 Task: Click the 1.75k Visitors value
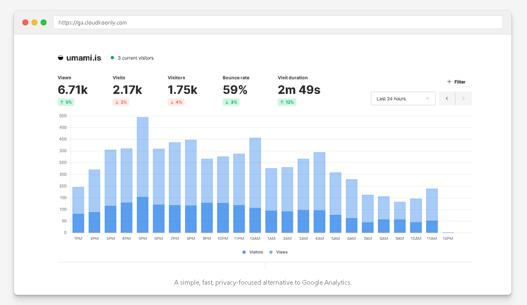click(x=183, y=90)
